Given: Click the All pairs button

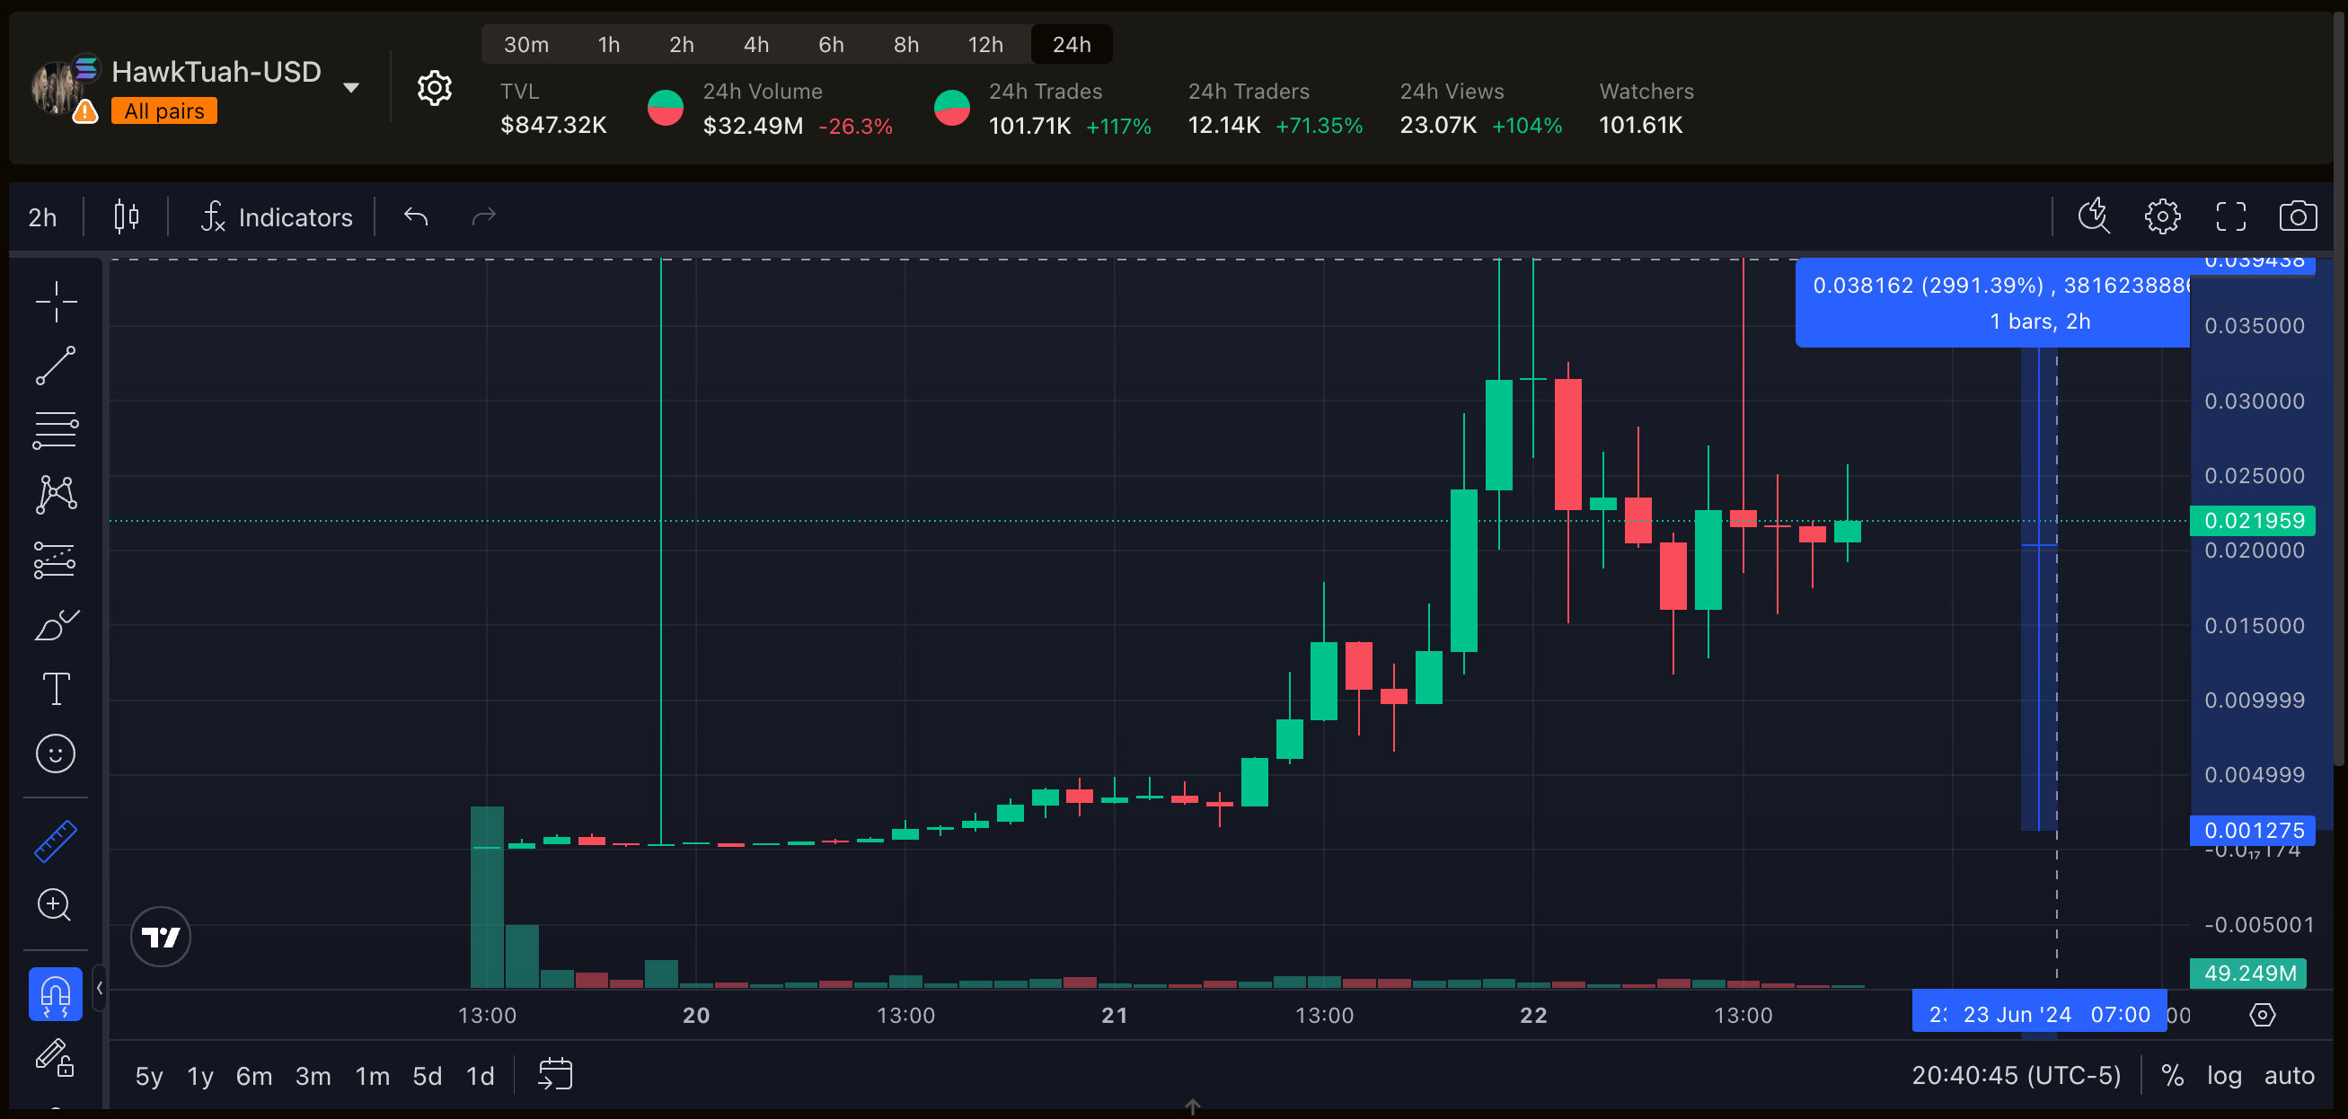Looking at the screenshot, I should click(164, 111).
